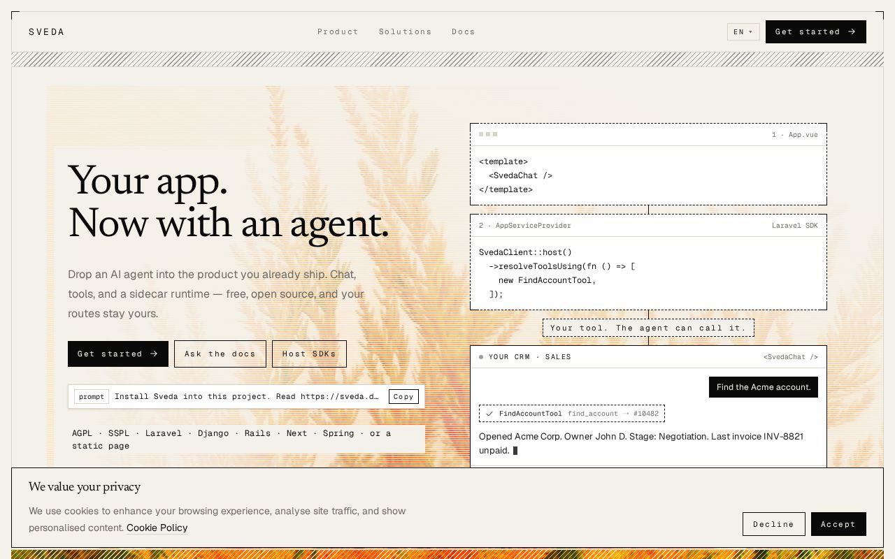Click the 'Your app. Now with an agent.' headline
This screenshot has width=895, height=559.
[x=228, y=201]
